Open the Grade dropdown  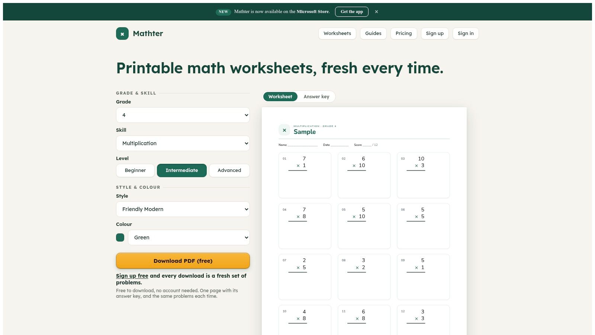tap(183, 115)
